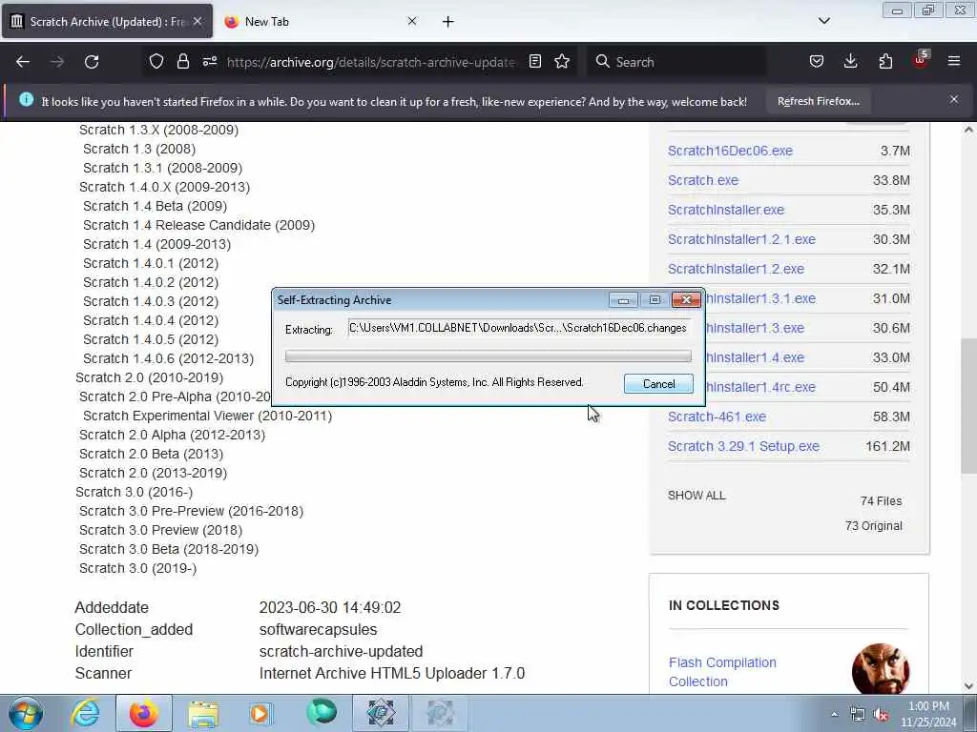Open the Windows Start menu

(26, 713)
